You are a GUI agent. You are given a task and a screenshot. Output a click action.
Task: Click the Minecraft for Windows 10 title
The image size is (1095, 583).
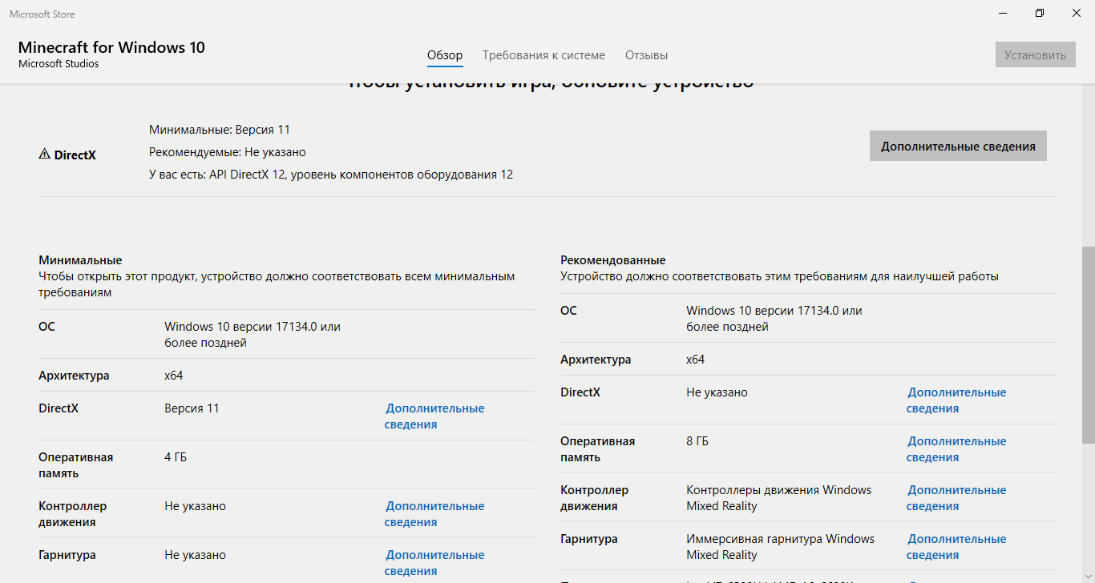111,47
